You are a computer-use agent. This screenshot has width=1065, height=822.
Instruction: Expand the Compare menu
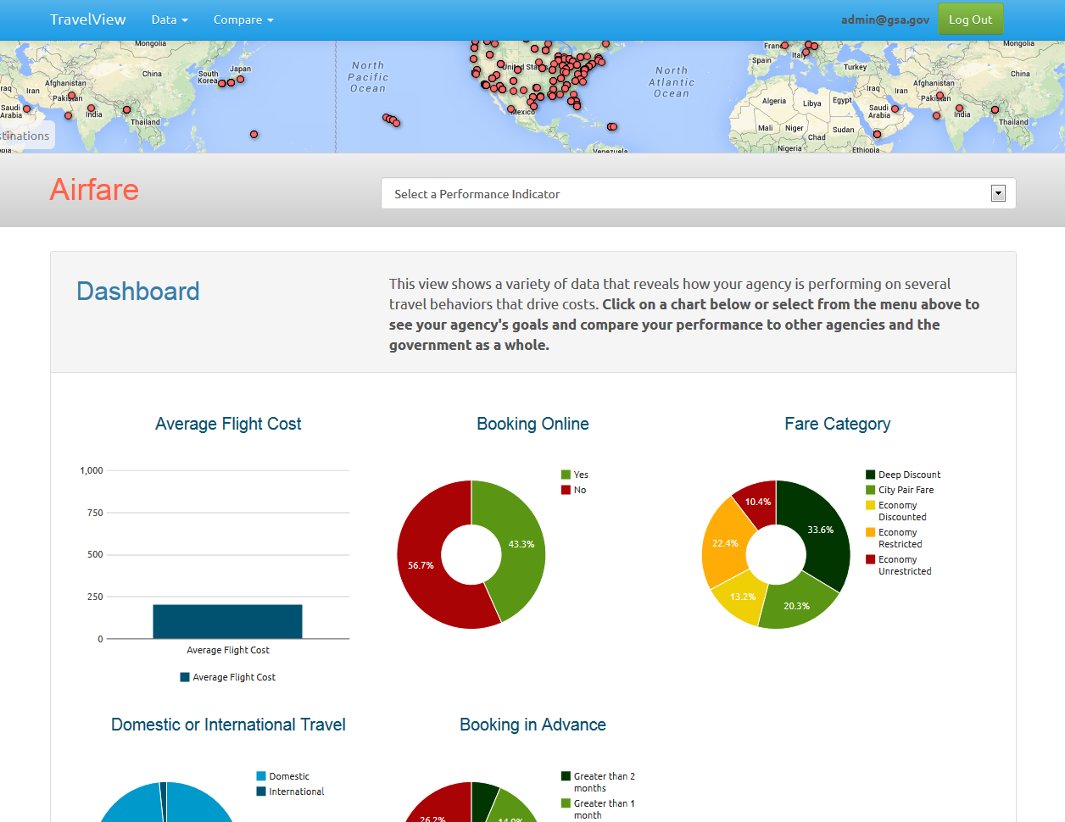click(243, 19)
